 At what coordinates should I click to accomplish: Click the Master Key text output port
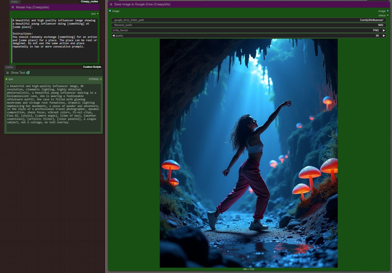tap(98, 14)
